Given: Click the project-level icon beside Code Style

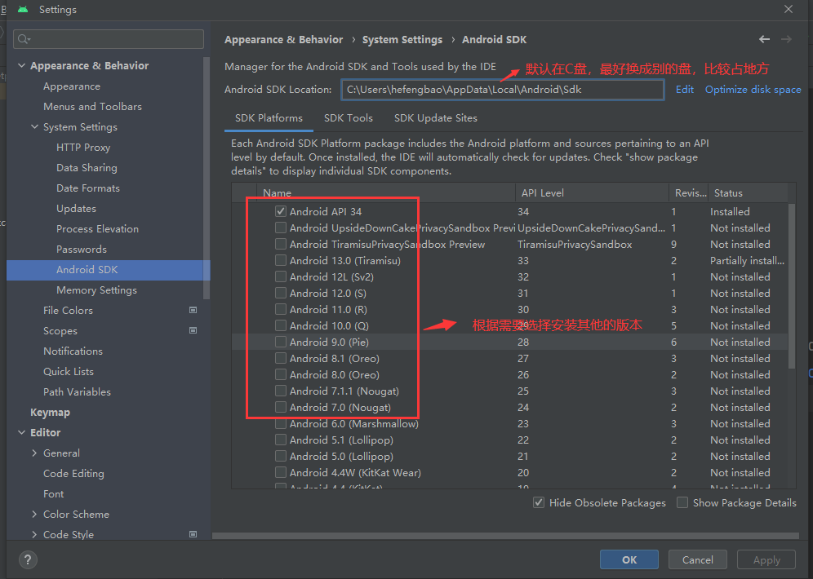Looking at the screenshot, I should 193,535.
